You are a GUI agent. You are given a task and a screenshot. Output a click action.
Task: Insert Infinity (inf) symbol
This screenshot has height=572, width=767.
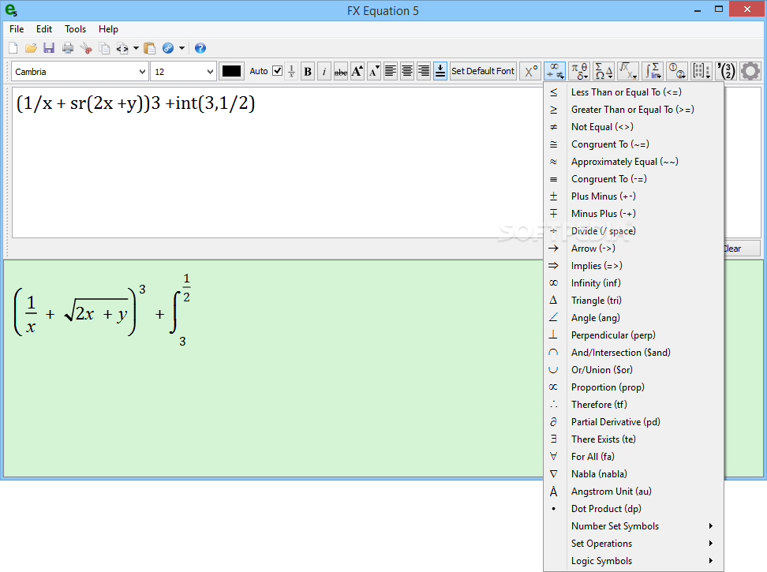coord(634,283)
